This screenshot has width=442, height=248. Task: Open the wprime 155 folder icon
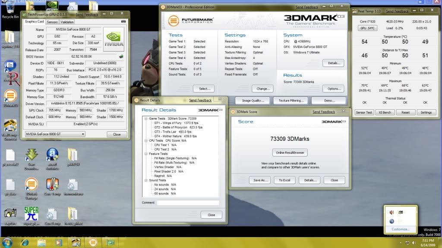pyautogui.click(x=10, y=39)
